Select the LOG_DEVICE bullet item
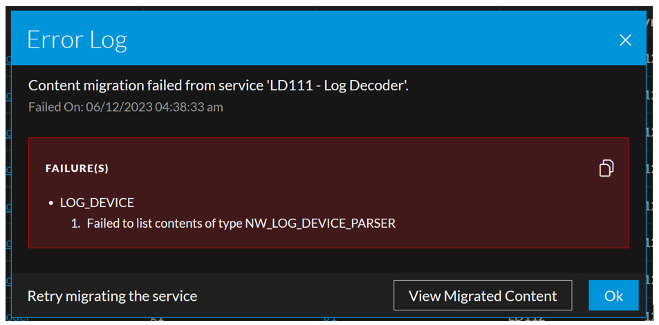This screenshot has width=659, height=325. 97,203
